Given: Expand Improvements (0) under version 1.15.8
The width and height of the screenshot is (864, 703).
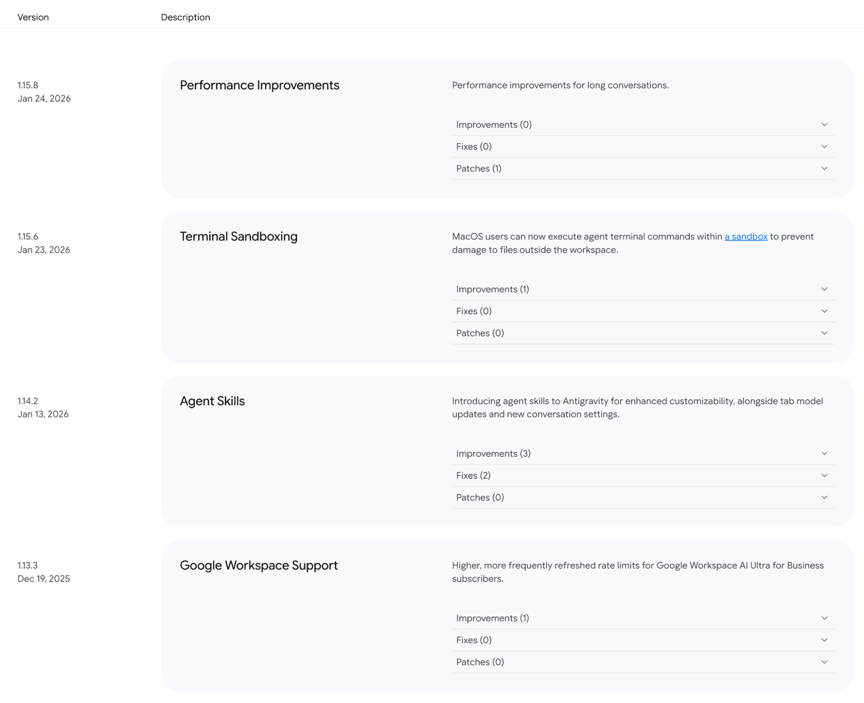Looking at the screenshot, I should click(x=642, y=125).
